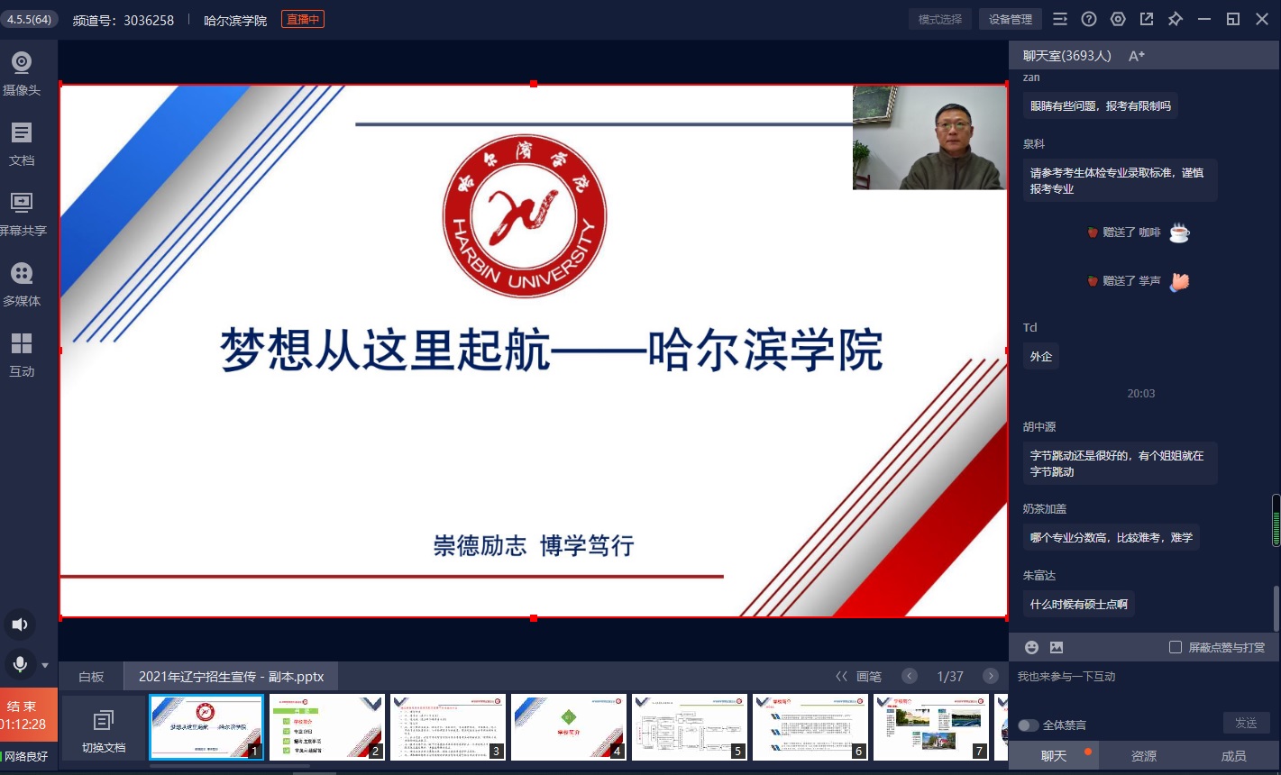The image size is (1281, 775).
Task: Open the interaction (互动) menu
Action: tap(22, 354)
